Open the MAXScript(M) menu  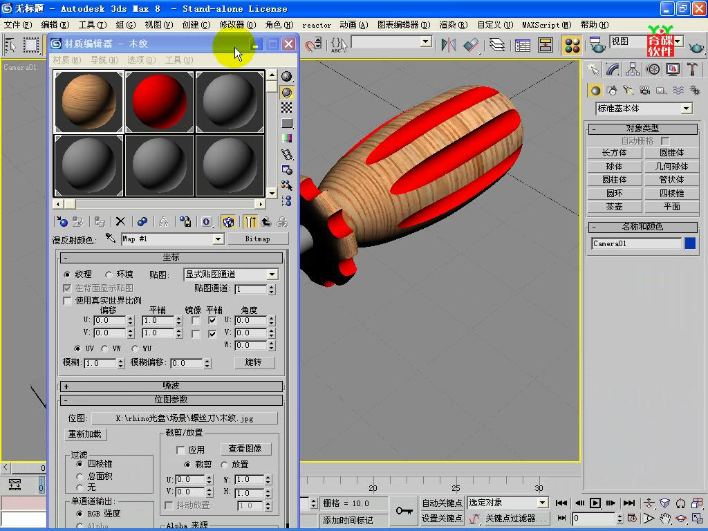pyautogui.click(x=546, y=25)
